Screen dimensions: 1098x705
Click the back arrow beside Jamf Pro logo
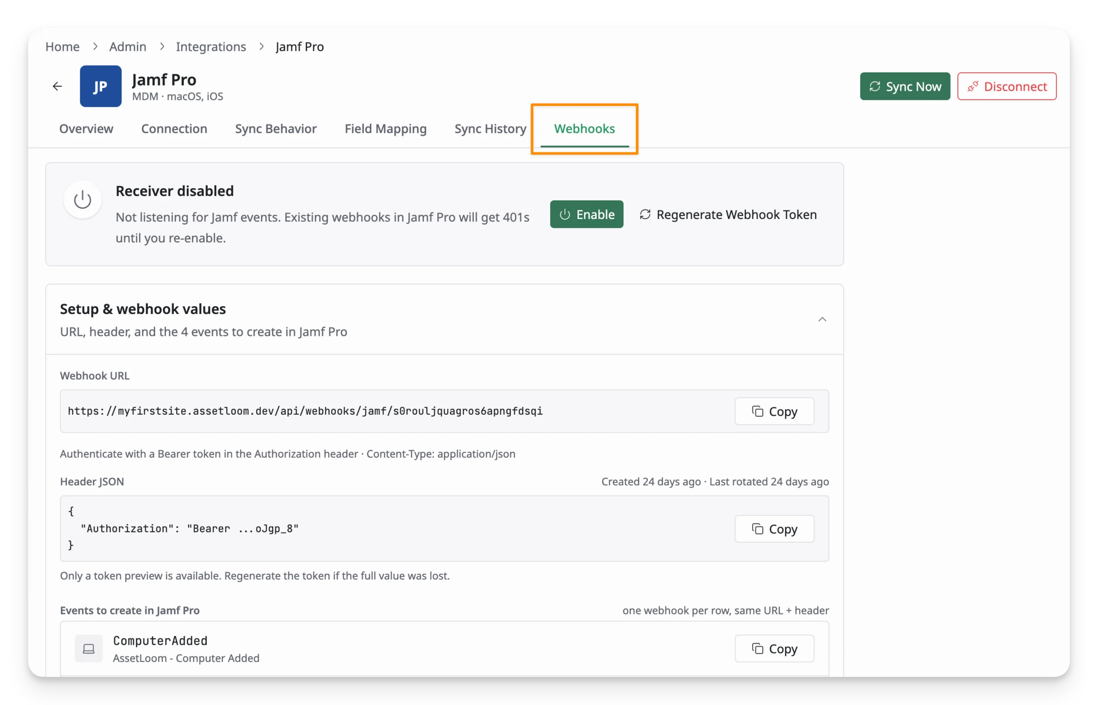[x=57, y=86]
